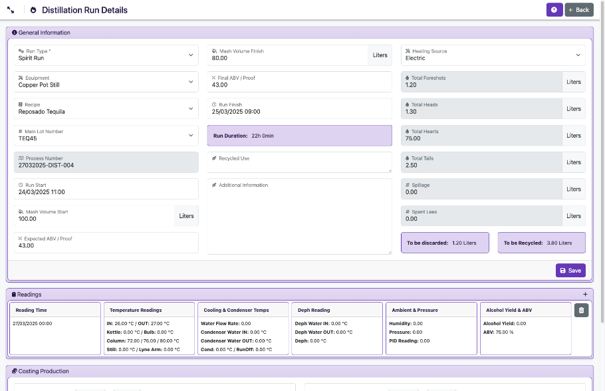This screenshot has width=605, height=391.
Task: Click into the Additional Information text area
Action: click(x=299, y=219)
